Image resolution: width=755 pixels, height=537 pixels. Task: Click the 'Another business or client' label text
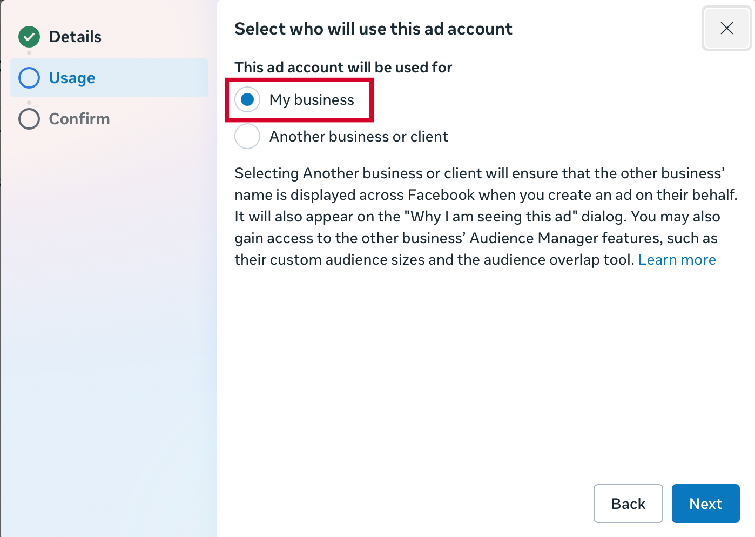coord(359,137)
